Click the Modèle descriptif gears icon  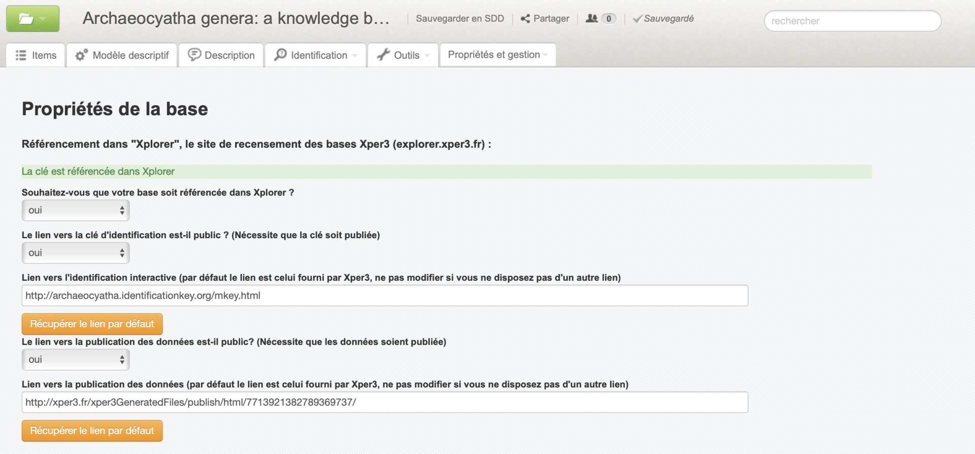tap(81, 55)
